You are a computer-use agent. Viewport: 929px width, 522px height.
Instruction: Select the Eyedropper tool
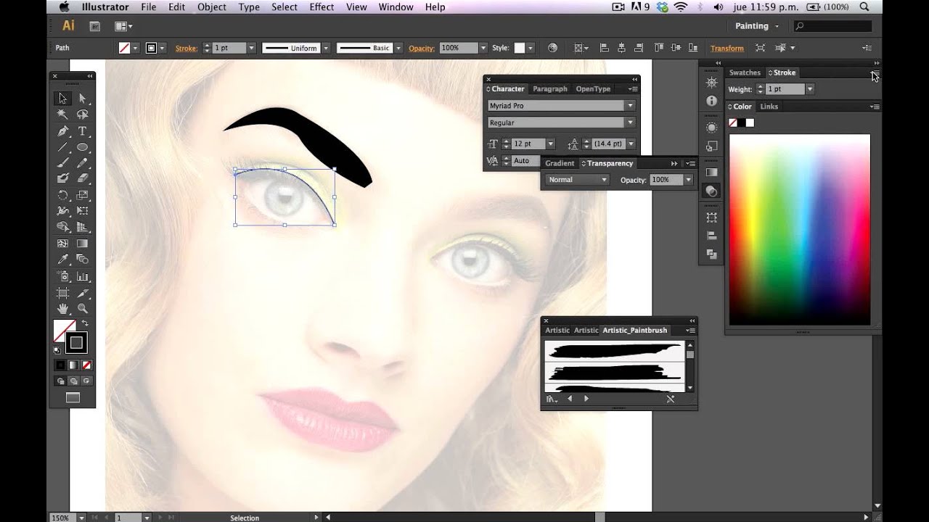point(62,260)
